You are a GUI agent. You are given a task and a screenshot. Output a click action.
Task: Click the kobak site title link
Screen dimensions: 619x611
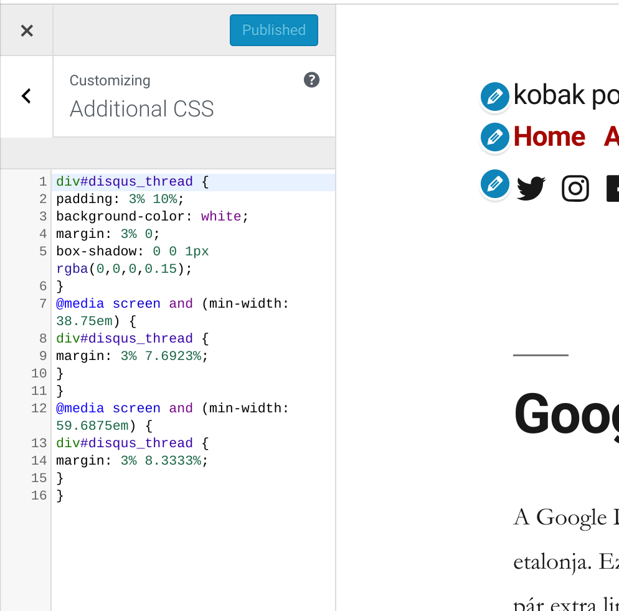click(x=566, y=95)
